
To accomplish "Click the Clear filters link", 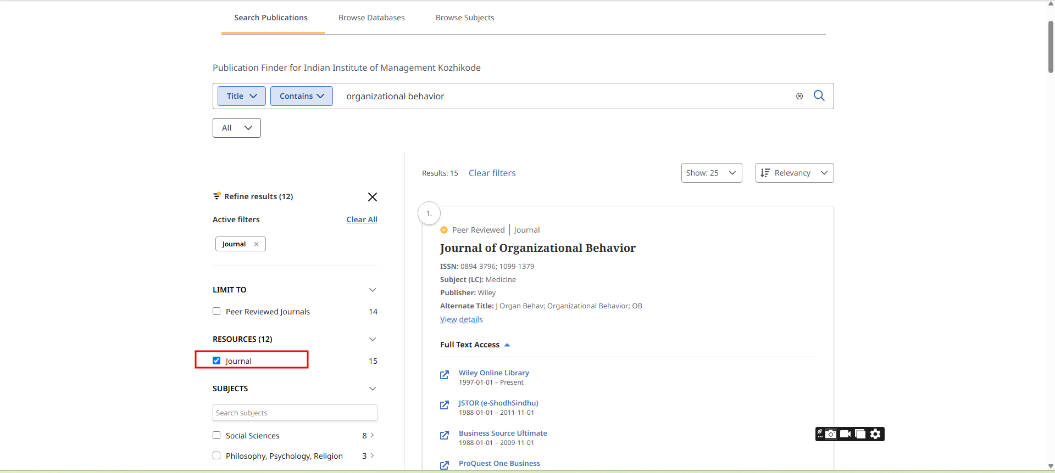I will point(492,173).
